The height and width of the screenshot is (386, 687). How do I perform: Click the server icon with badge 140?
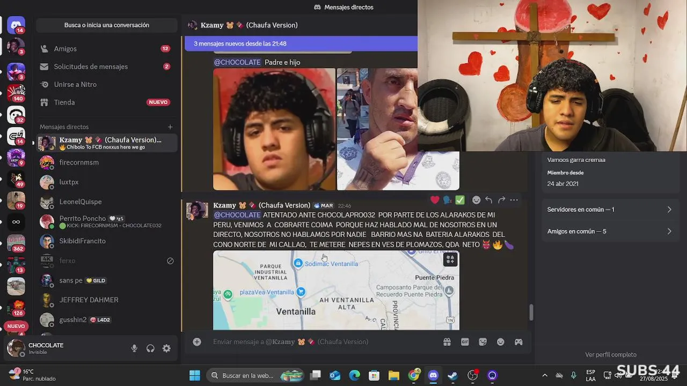[x=16, y=92]
